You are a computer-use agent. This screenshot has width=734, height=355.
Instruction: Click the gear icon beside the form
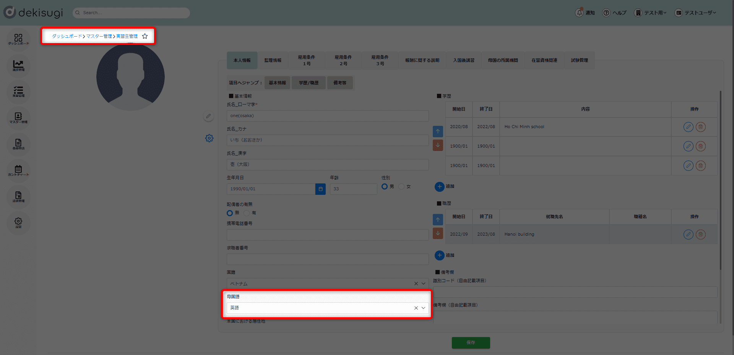pyautogui.click(x=209, y=138)
